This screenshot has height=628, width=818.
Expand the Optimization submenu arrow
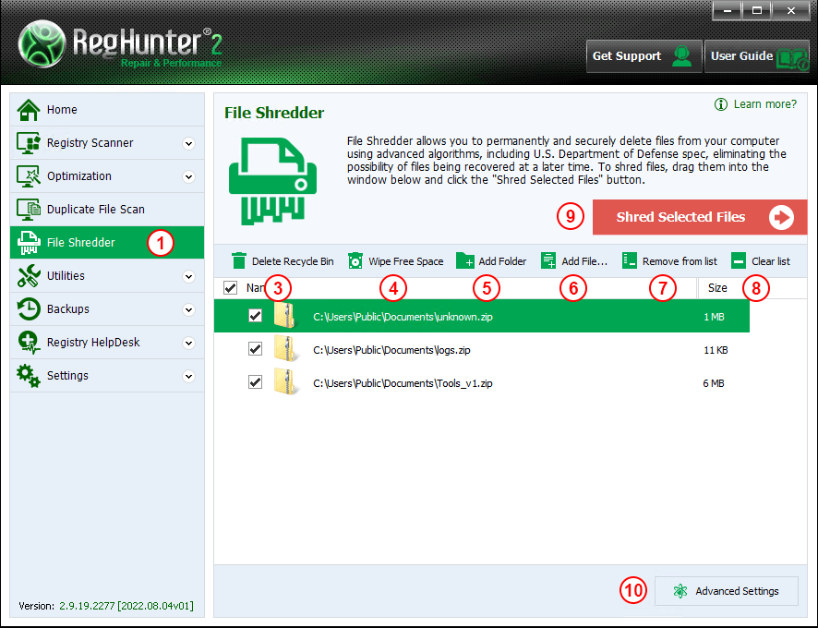point(189,176)
